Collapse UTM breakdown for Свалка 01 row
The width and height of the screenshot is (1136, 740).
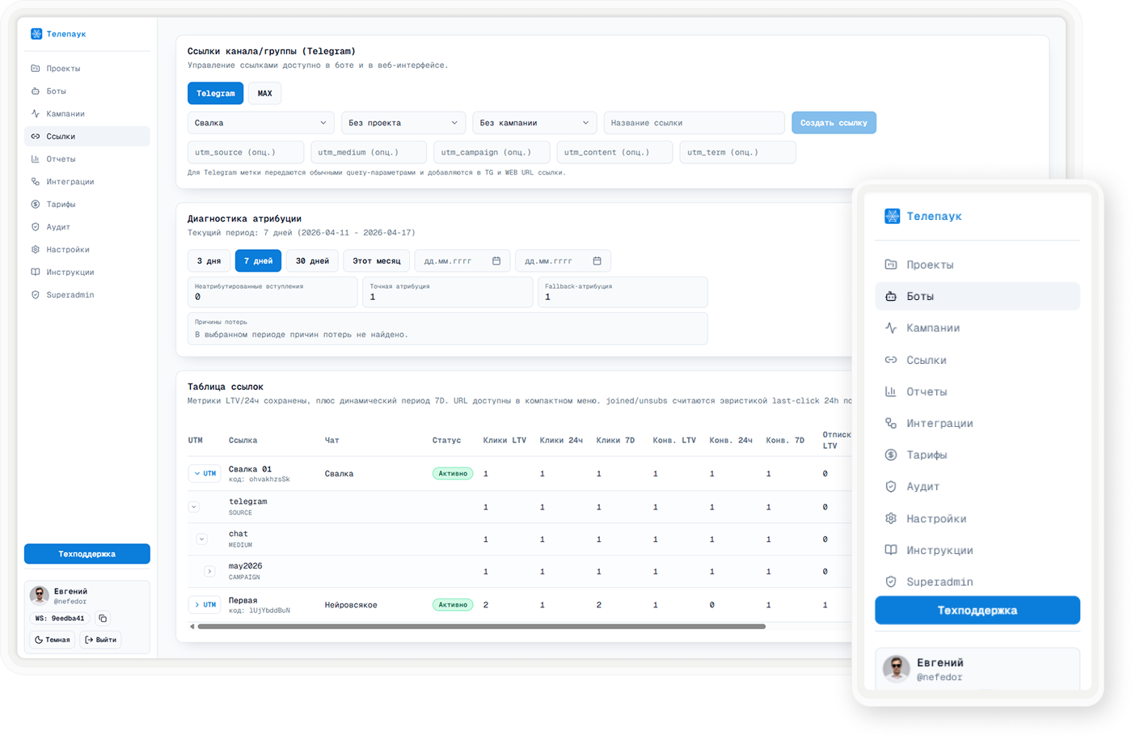[205, 474]
